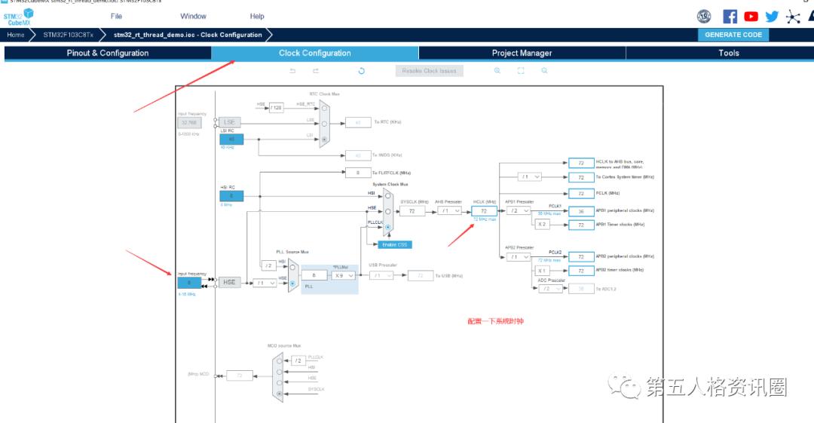Image resolution: width=814 pixels, height=423 pixels.
Task: Select HSI as System Clock Mux source
Action: coord(388,196)
